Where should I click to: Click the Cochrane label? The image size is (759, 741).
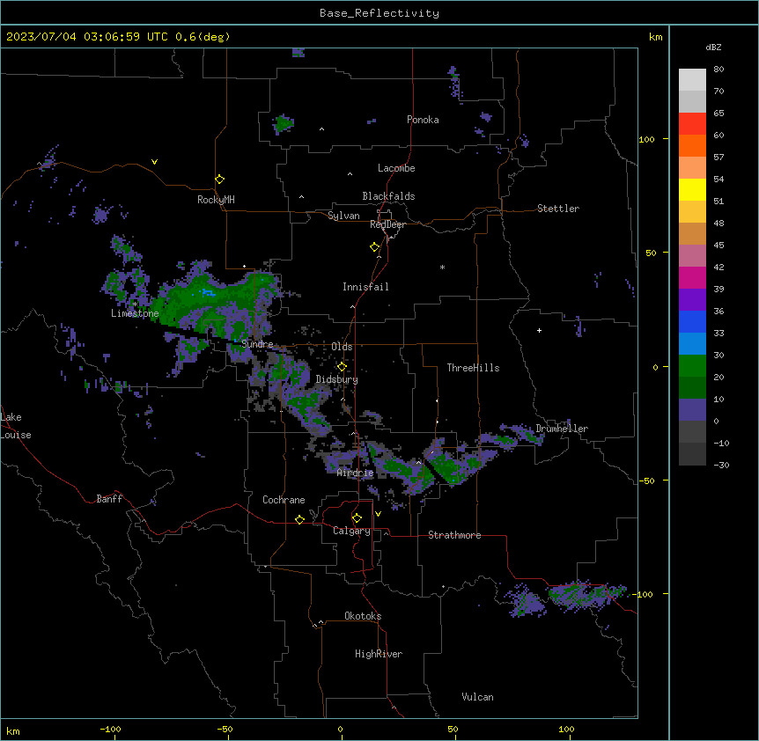pos(284,500)
